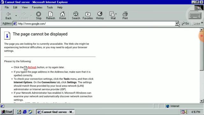Open the Tools menu
Screen dimensions: 204x115
50,7
